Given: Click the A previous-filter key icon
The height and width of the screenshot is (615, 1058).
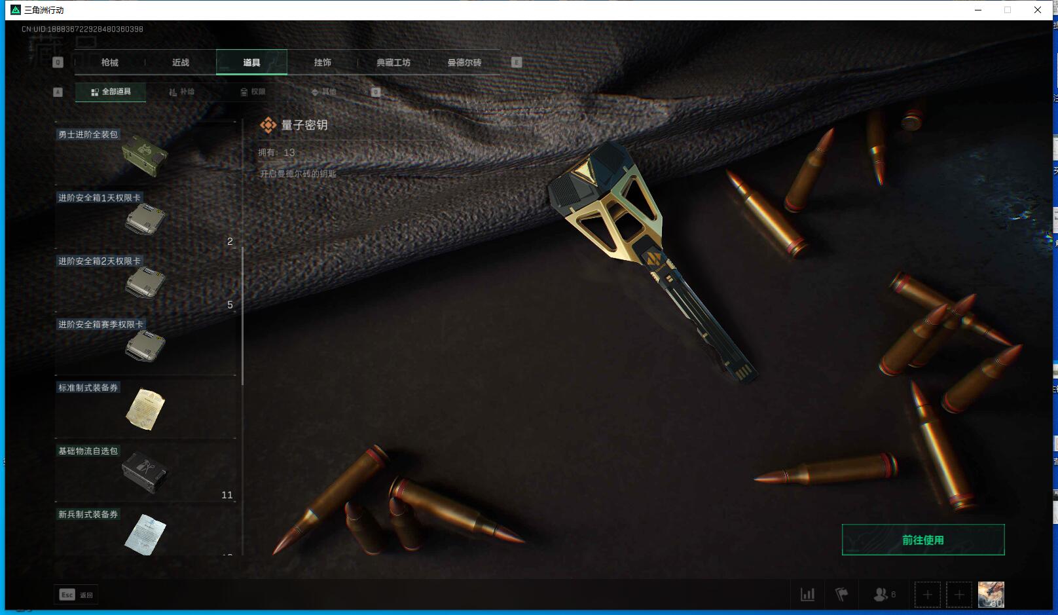Looking at the screenshot, I should click(58, 92).
